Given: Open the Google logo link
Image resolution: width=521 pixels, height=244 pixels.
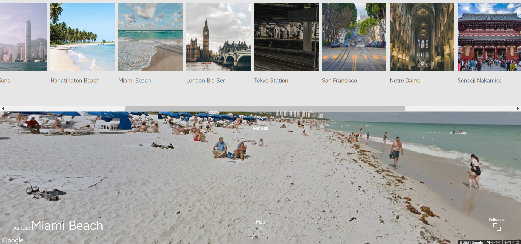Looking at the screenshot, I should click(x=13, y=240).
